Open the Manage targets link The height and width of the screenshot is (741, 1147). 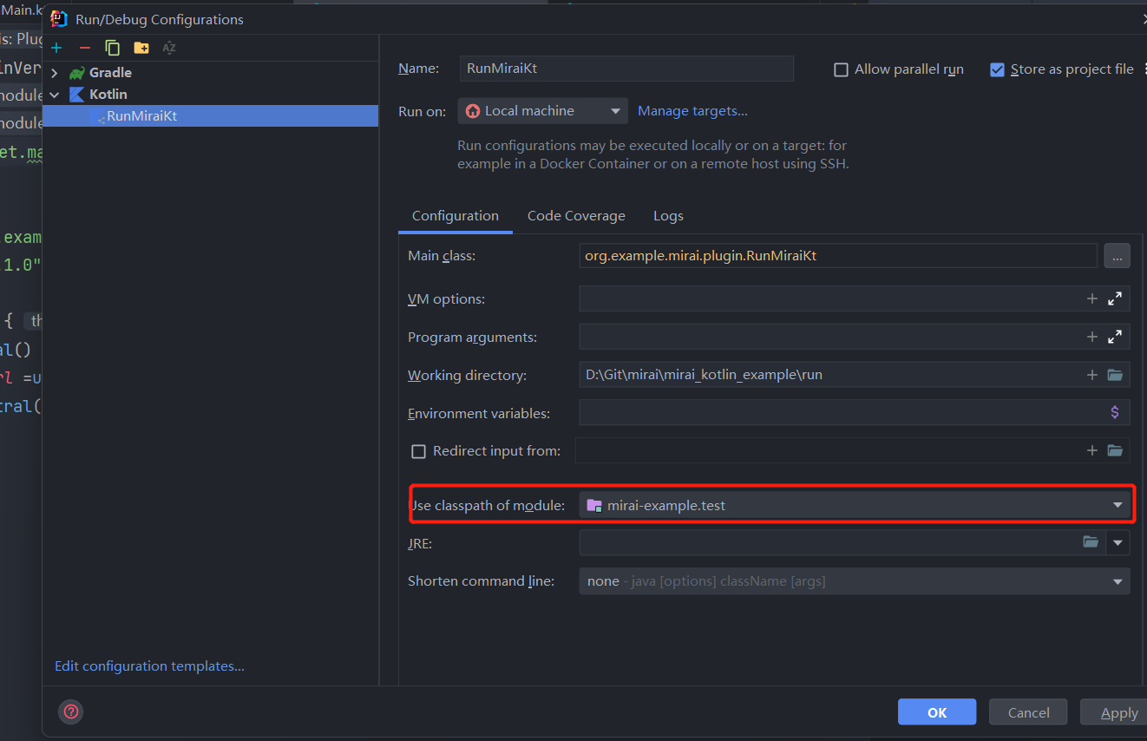[x=692, y=111]
